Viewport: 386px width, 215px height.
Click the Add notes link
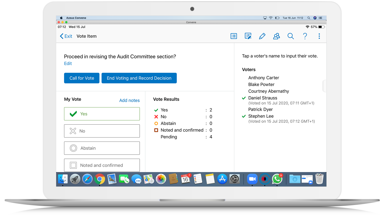point(129,100)
